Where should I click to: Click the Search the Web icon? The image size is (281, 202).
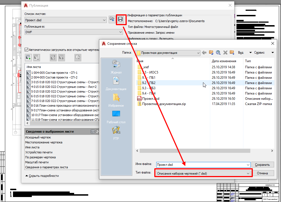[x=218, y=53]
